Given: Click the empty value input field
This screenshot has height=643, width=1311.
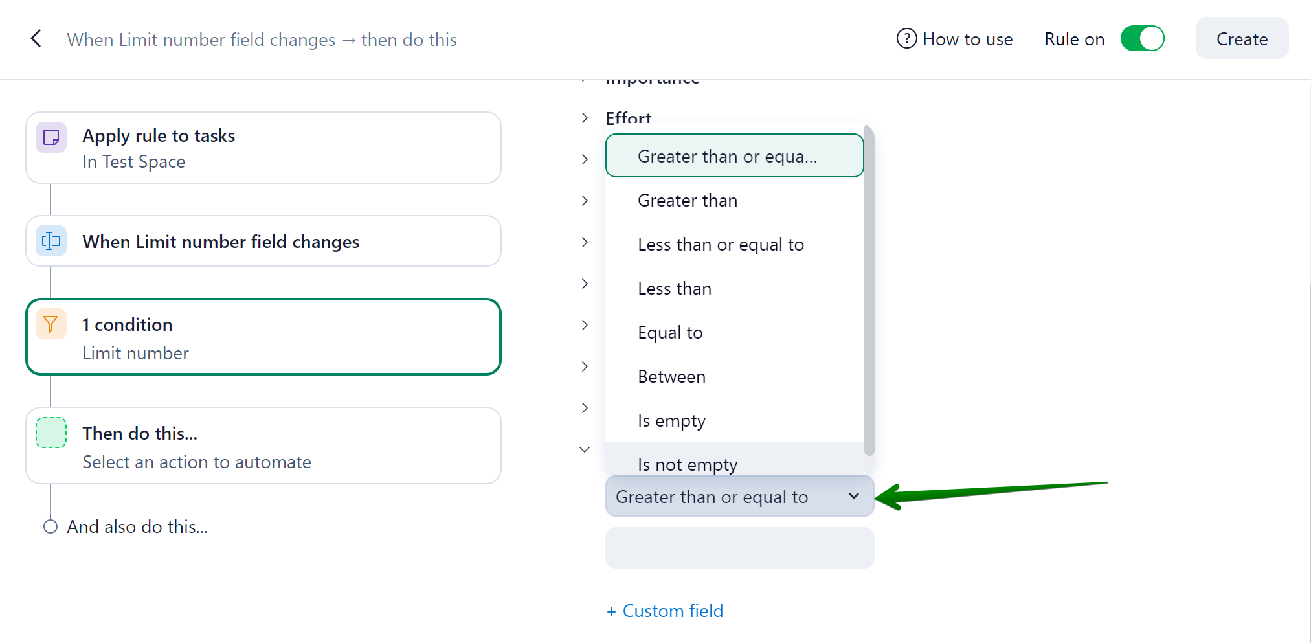Looking at the screenshot, I should tap(739, 548).
